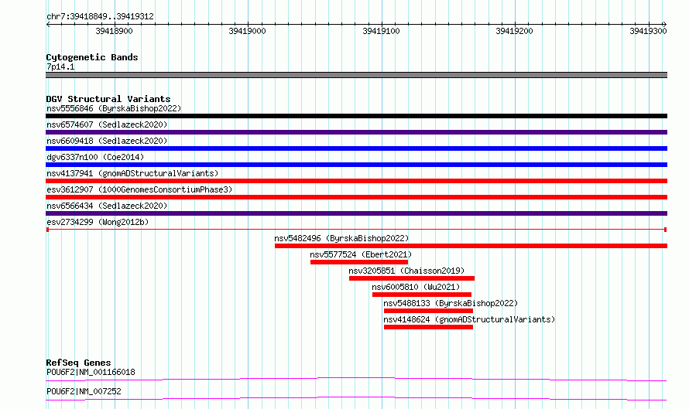Click the nsv3205851 Chaisson2019 red bar

coord(412,278)
